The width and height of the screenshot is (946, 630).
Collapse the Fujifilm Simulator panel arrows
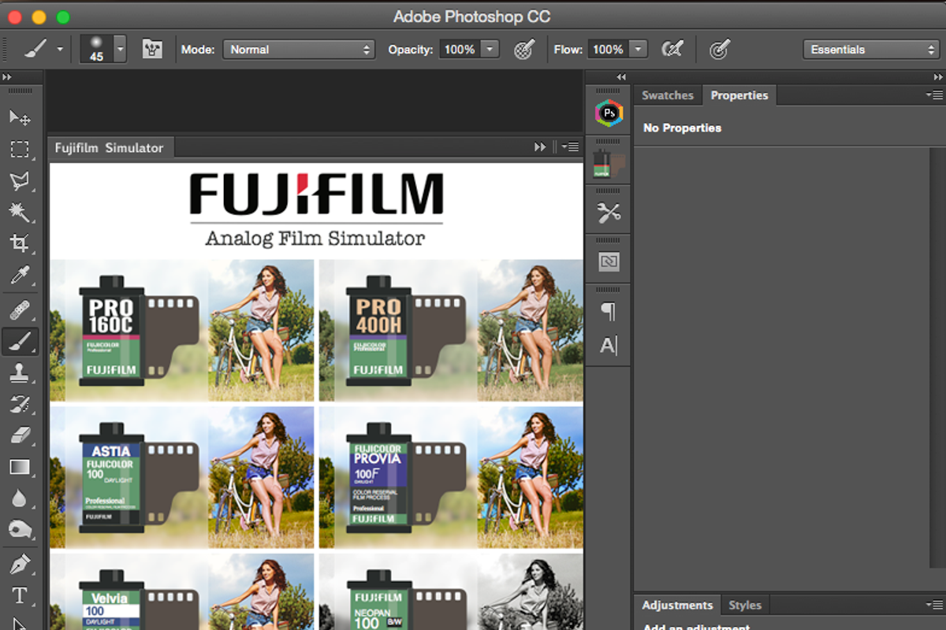(x=540, y=147)
